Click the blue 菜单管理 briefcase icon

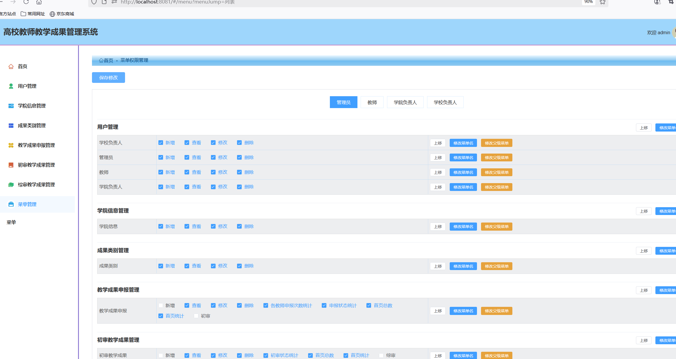point(11,204)
